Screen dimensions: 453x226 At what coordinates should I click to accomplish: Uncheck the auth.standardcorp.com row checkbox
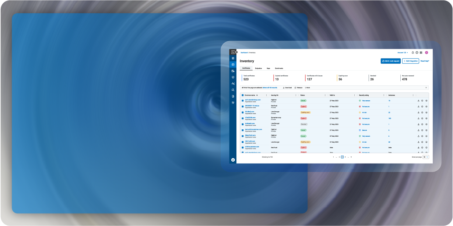pyautogui.click(x=242, y=100)
